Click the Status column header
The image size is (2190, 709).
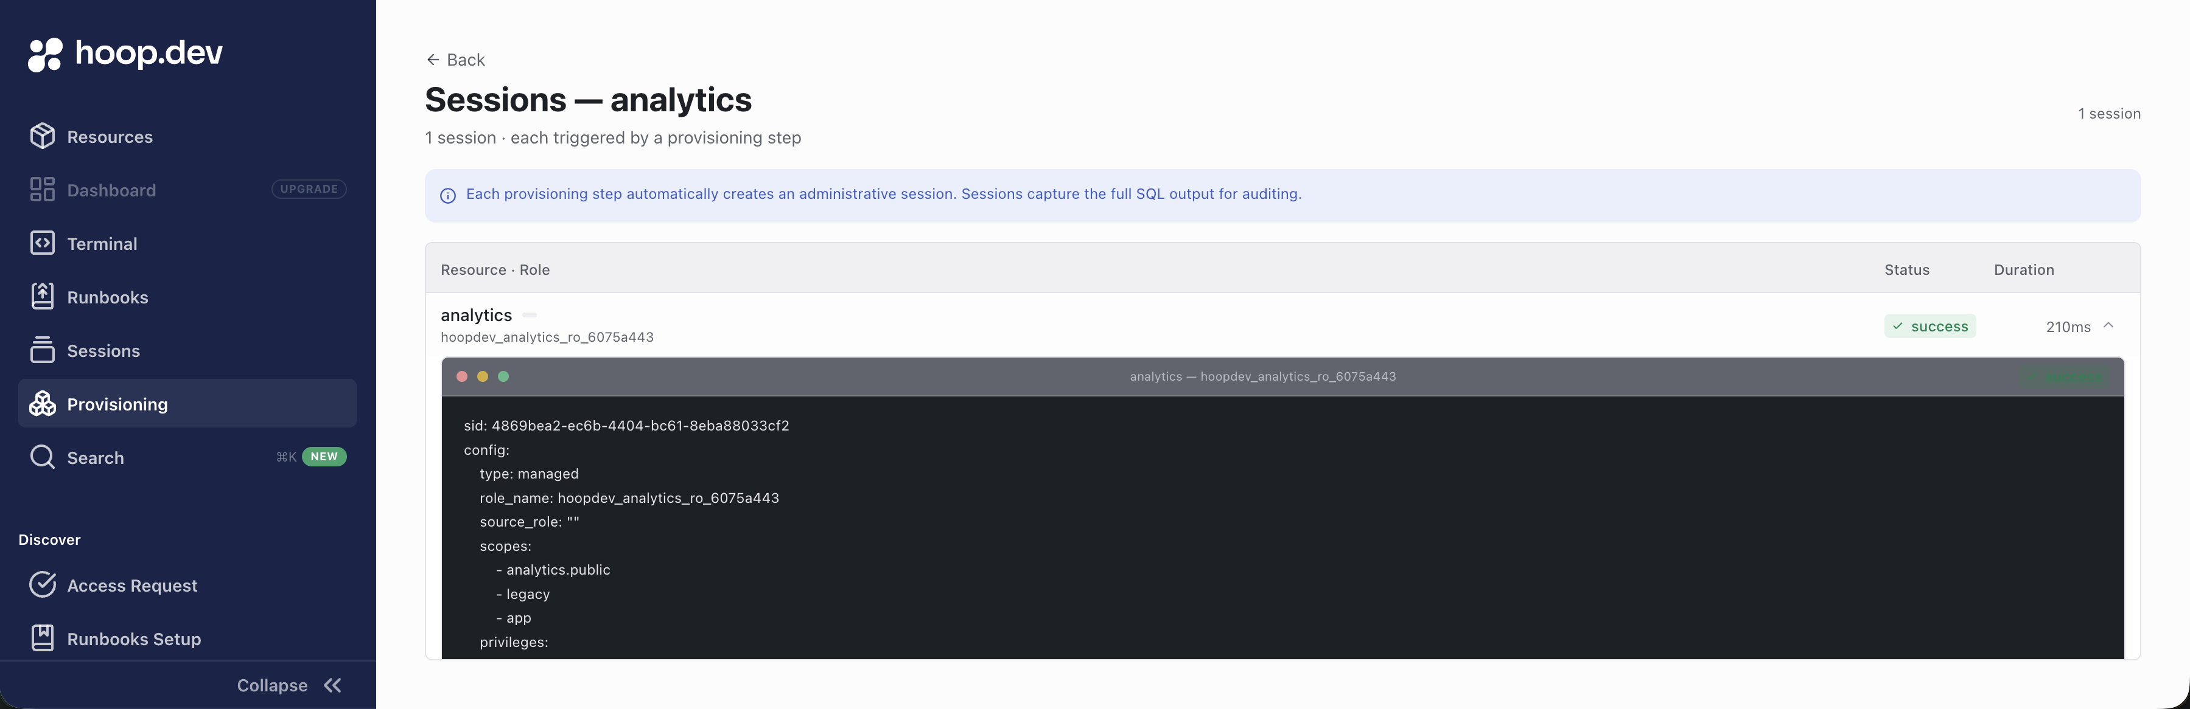pyautogui.click(x=1907, y=270)
